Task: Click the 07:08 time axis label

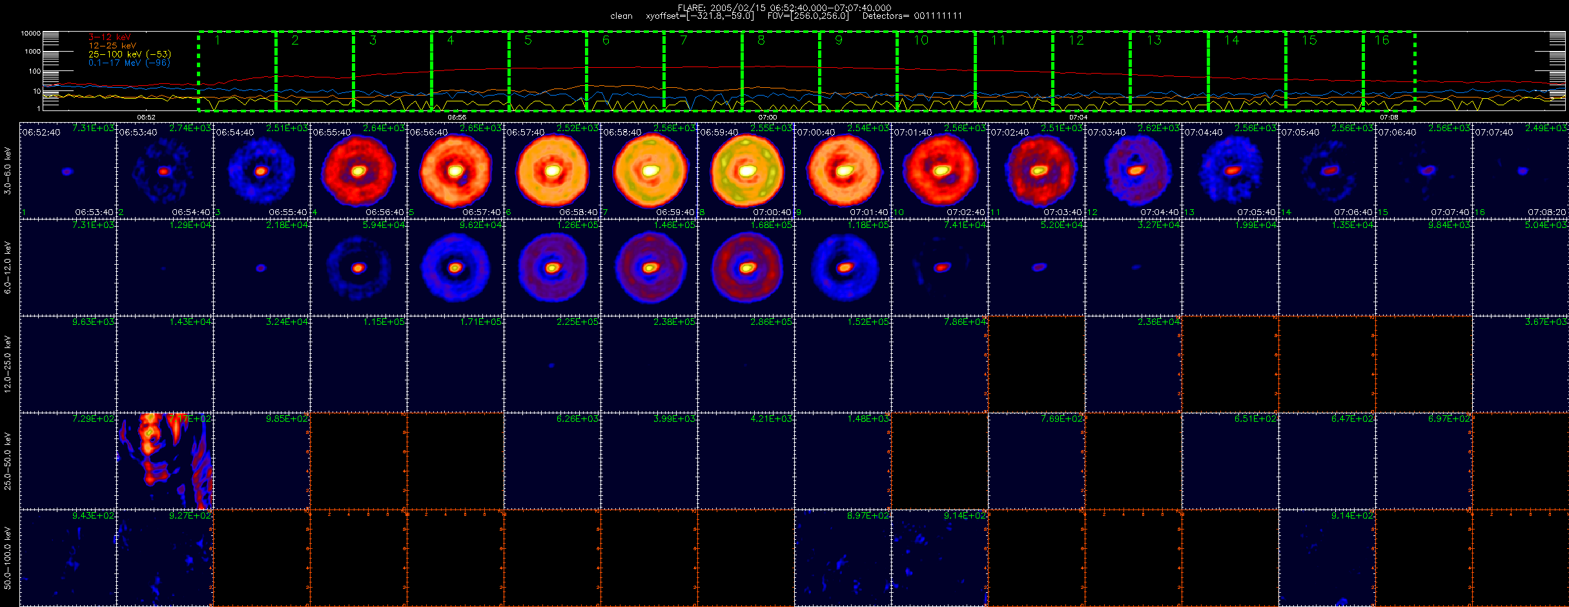Action: point(1389,118)
